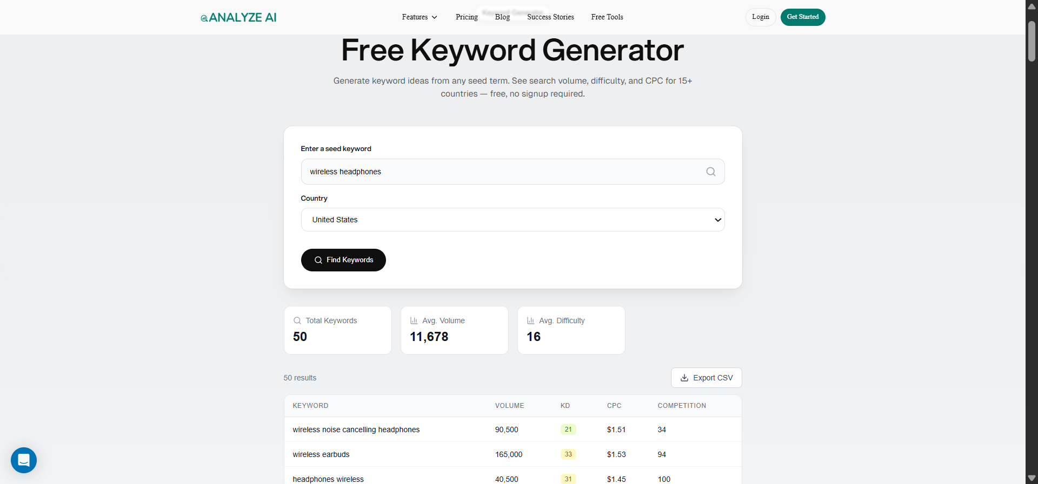
Task: Open the chat support bubble icon
Action: click(24, 460)
